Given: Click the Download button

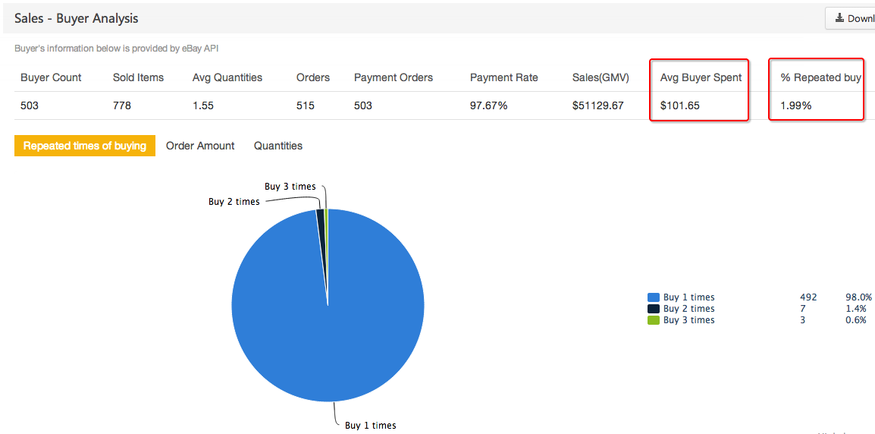Looking at the screenshot, I should coord(850,18).
